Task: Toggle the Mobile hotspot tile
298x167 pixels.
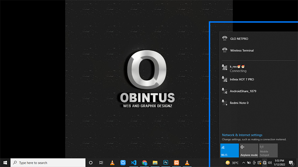Action: point(268,150)
